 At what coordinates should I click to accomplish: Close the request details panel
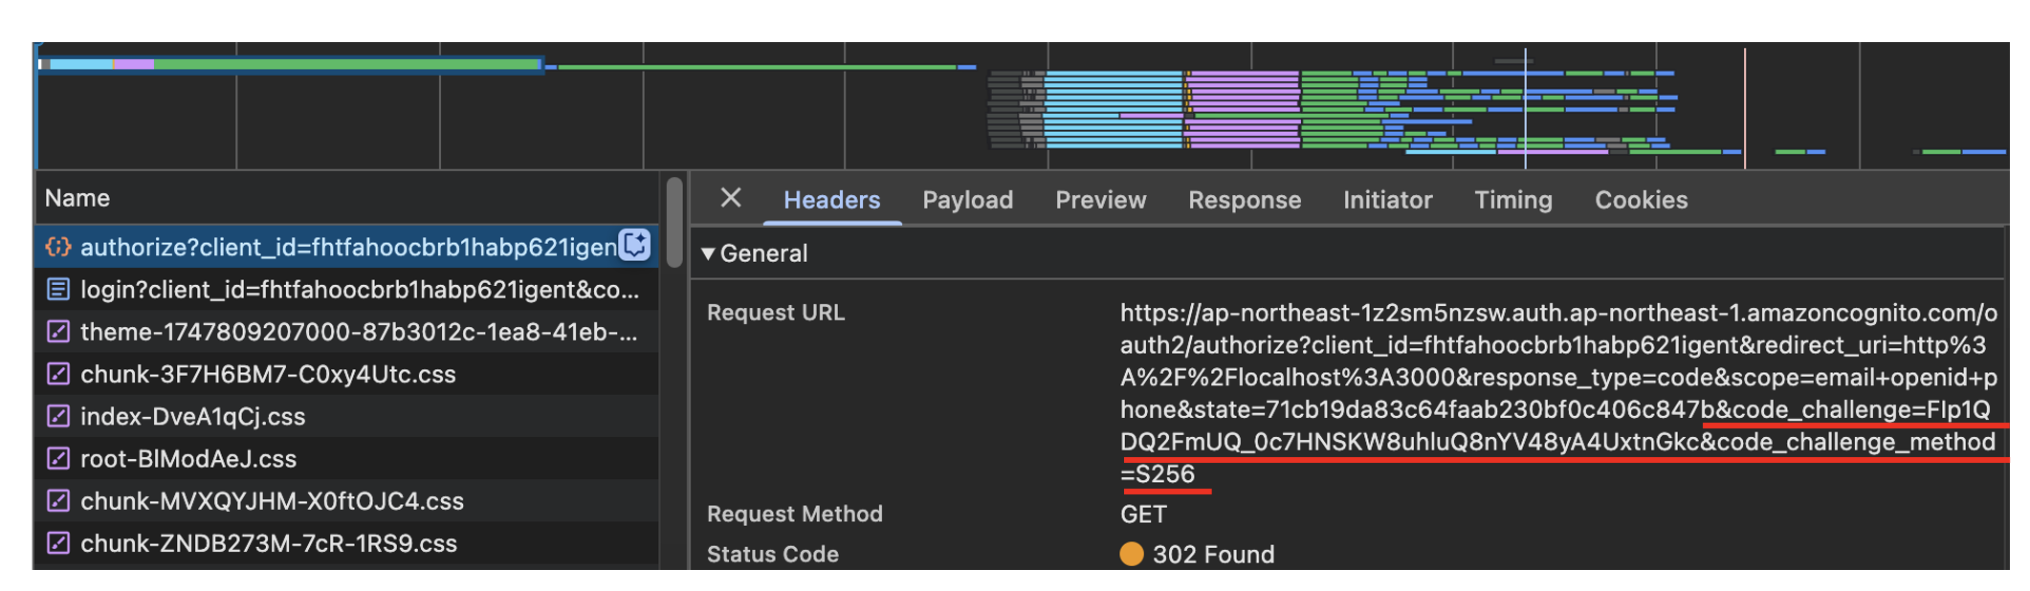pos(731,198)
